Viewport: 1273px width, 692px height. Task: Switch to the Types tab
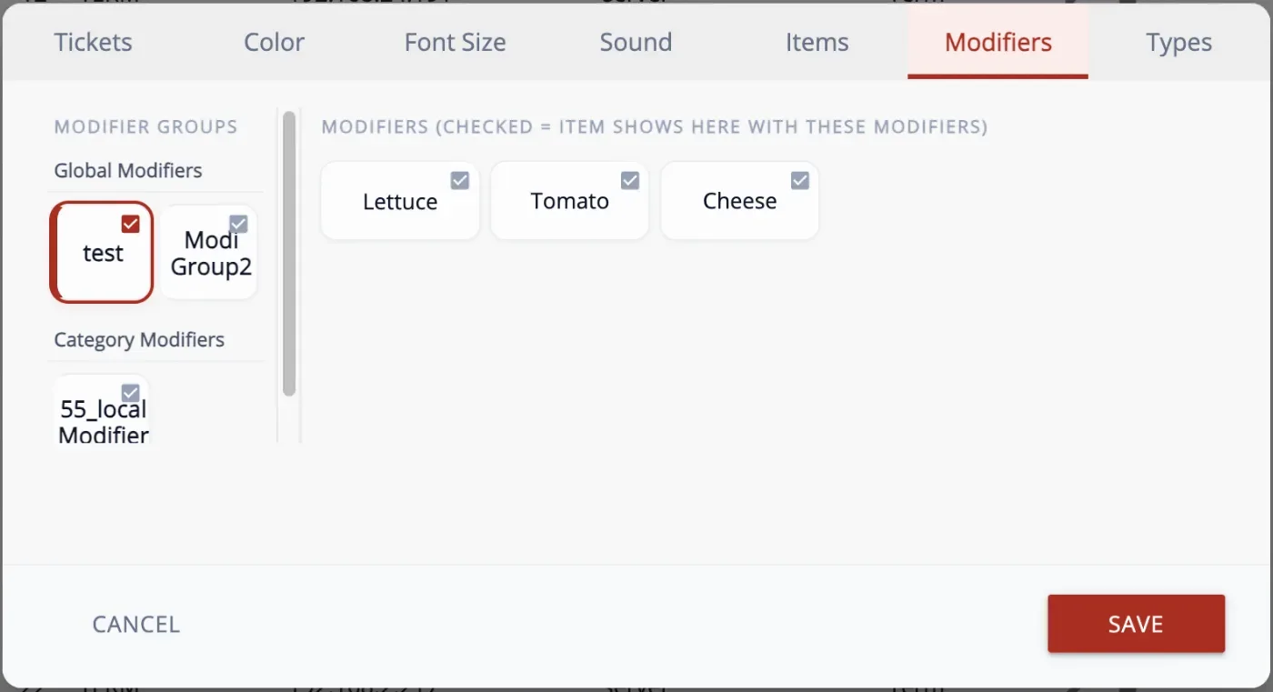coord(1178,42)
